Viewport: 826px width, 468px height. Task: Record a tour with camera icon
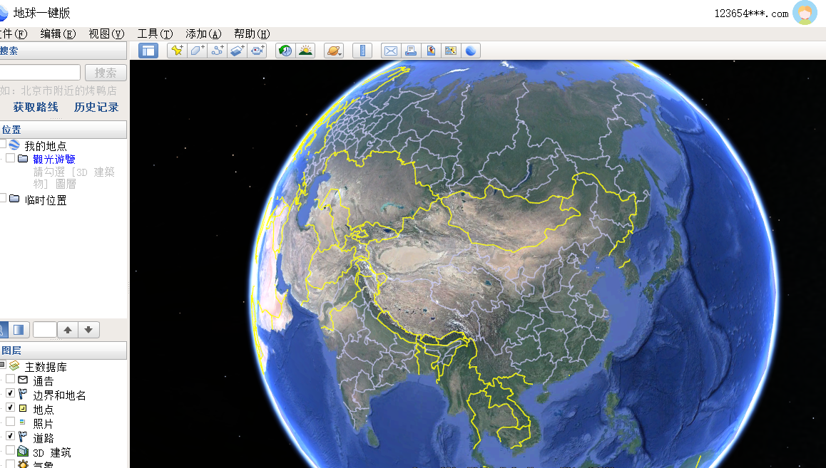click(x=257, y=51)
